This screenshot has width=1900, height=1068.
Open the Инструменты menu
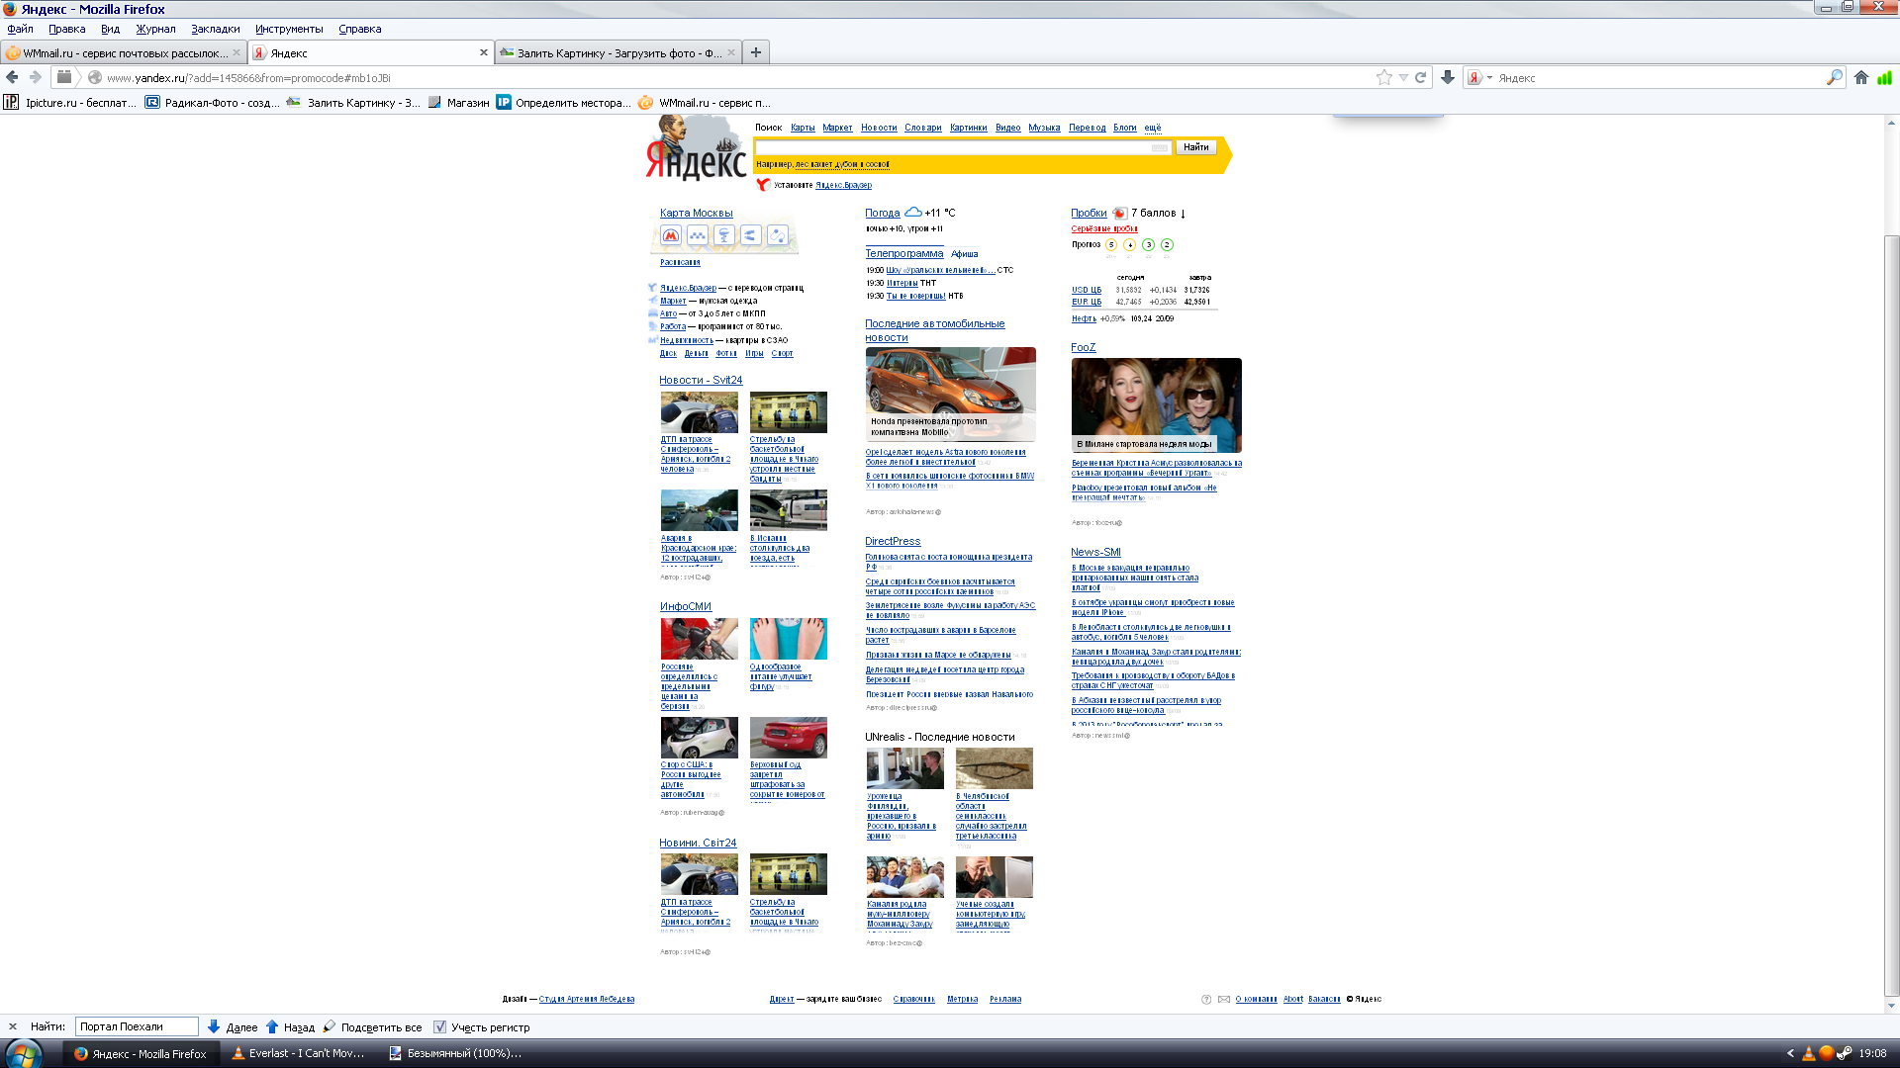[x=289, y=29]
